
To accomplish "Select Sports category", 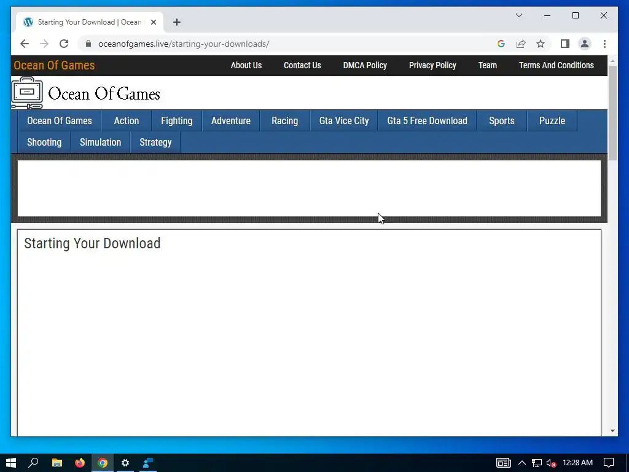I will tap(501, 121).
